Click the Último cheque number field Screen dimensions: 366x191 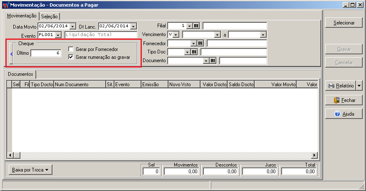tap(46, 53)
